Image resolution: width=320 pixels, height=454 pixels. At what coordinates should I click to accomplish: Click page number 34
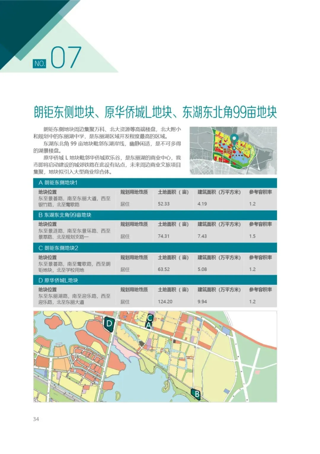click(x=36, y=419)
